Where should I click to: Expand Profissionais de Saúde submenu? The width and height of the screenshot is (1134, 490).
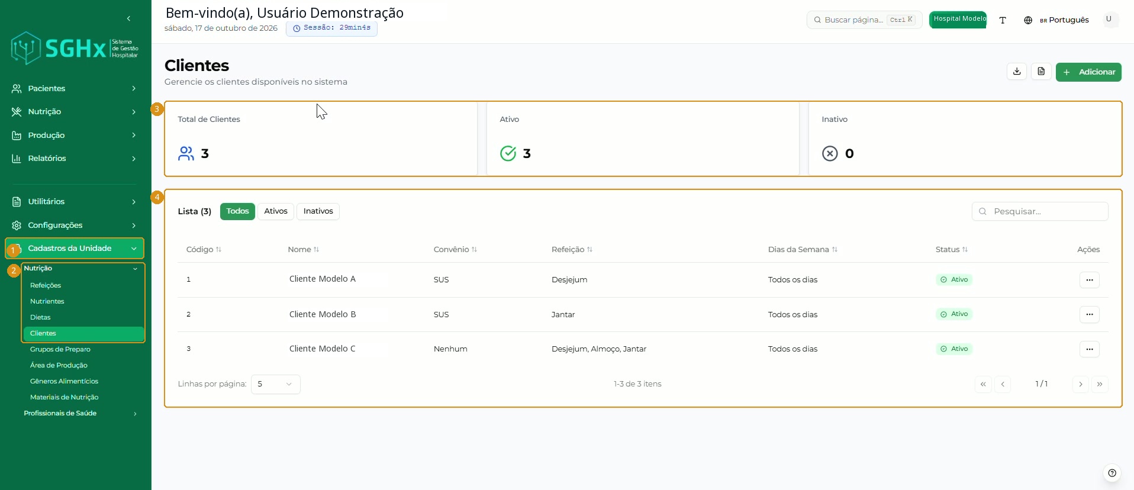81,414
